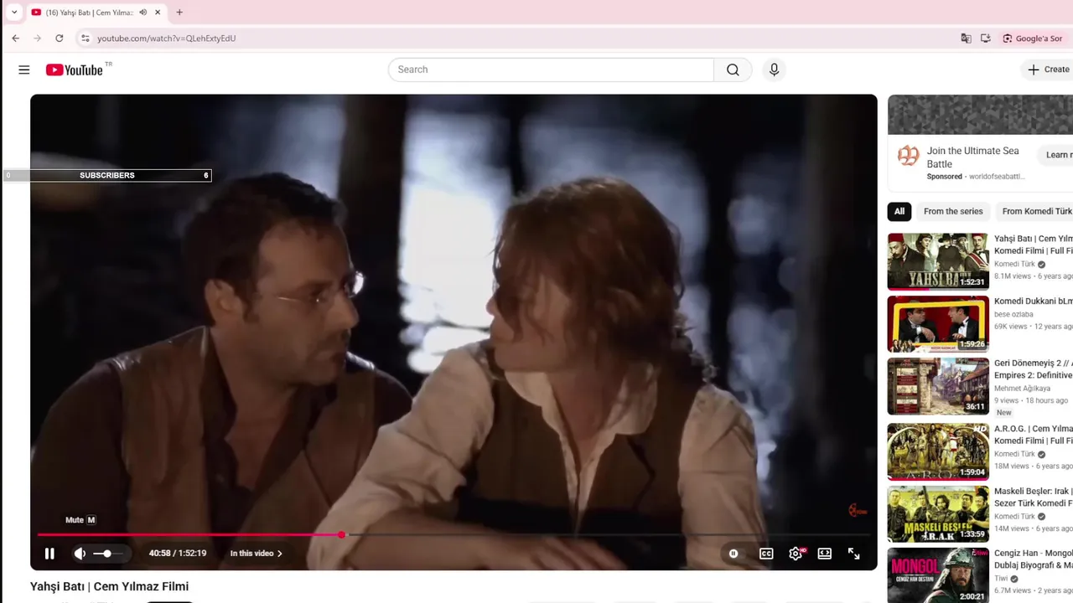Visit the 'bese ozlaba' channel
The width and height of the screenshot is (1073, 603).
(1013, 314)
